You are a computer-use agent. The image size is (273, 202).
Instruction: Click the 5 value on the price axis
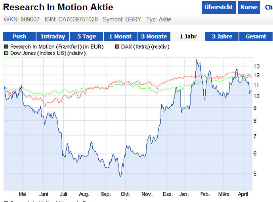click(x=255, y=173)
